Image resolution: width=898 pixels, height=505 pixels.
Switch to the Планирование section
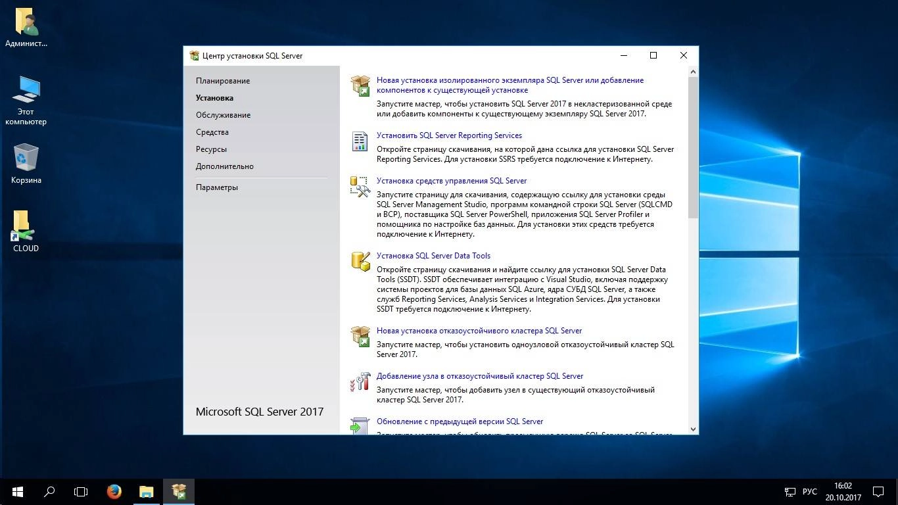pos(223,81)
